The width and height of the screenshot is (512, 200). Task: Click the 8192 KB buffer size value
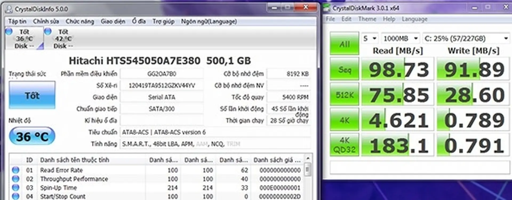click(289, 74)
